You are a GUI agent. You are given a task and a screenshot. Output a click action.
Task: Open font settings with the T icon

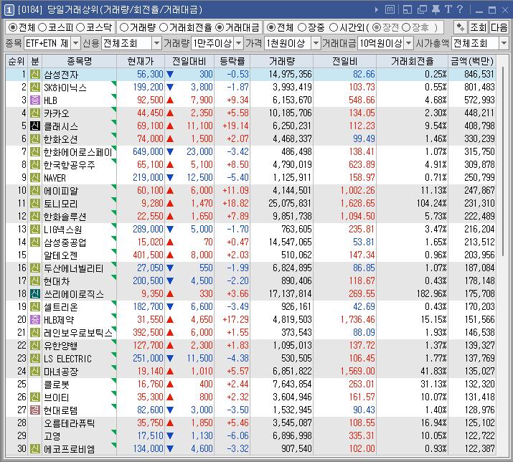[448, 9]
